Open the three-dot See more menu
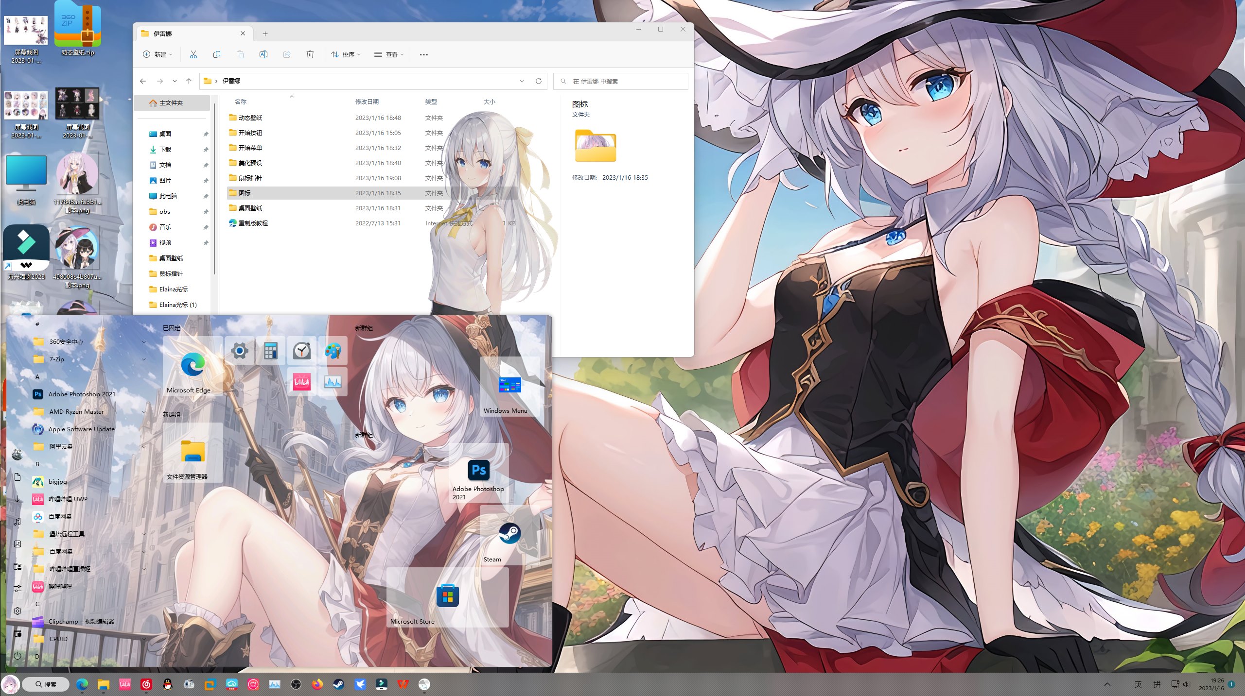This screenshot has width=1245, height=696. (423, 54)
